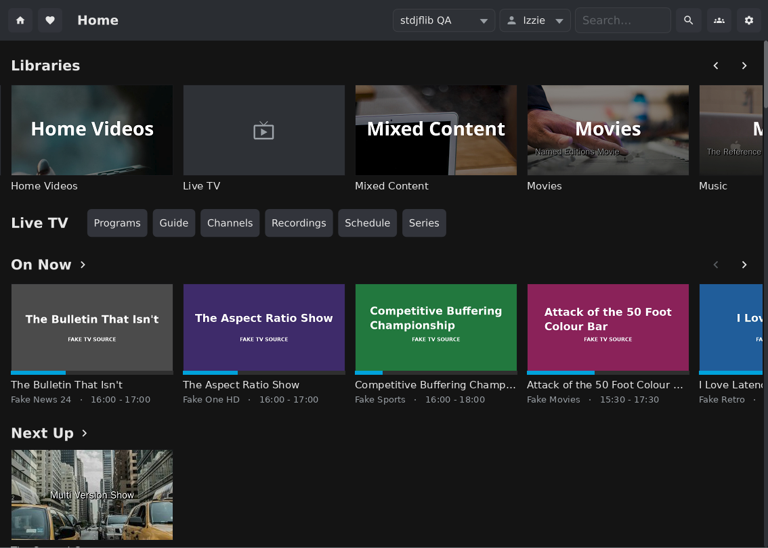Click Attack of the 50 Foot Colour title

click(605, 385)
